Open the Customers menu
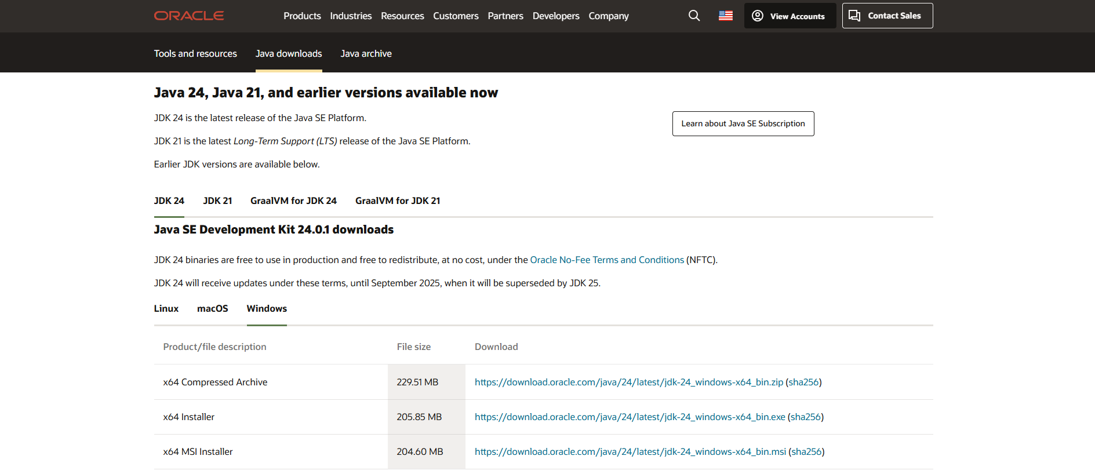The image size is (1095, 474). tap(456, 16)
